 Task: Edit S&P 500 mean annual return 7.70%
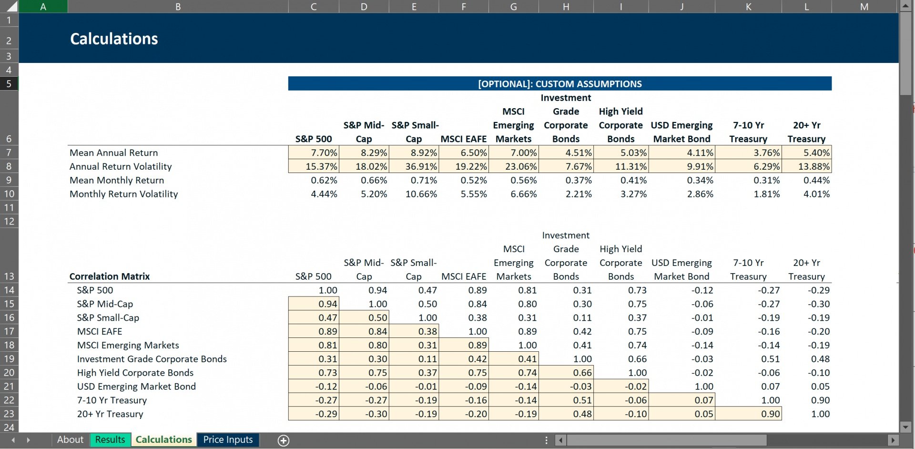[314, 153]
